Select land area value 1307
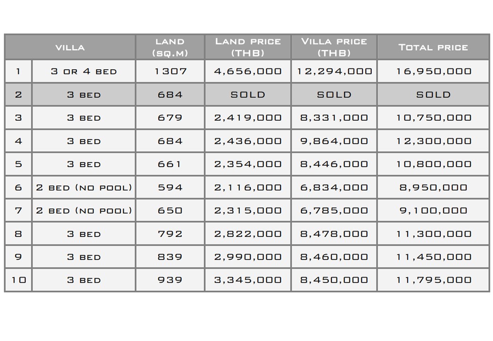This screenshot has height=341, width=493. 170,71
